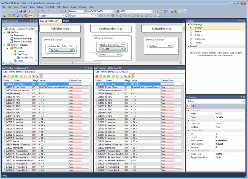The image size is (248, 179).
Task: Click the TwinCAT glasses online-view icon
Action: pyautogui.click(x=30, y=16)
